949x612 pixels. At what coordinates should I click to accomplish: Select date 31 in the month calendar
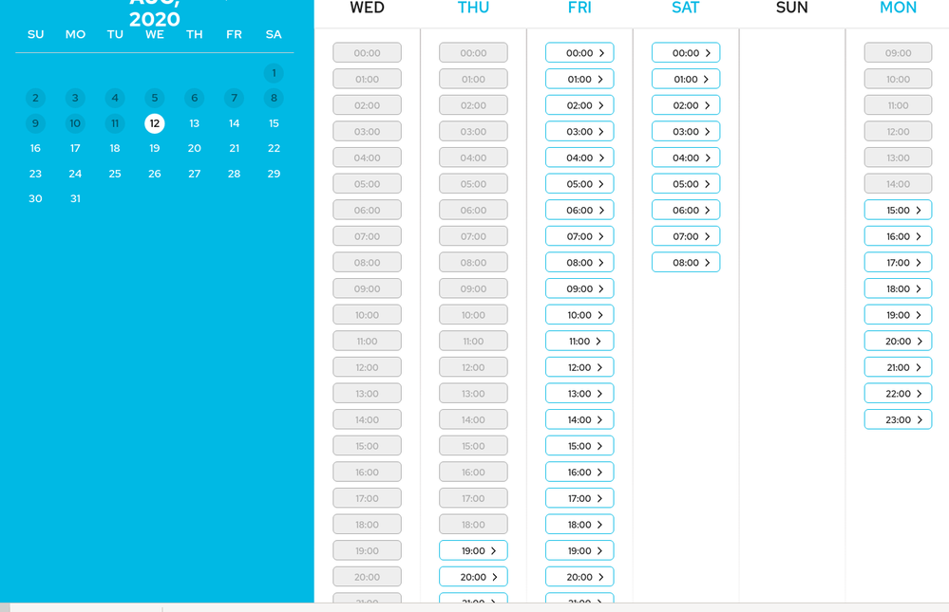point(75,198)
